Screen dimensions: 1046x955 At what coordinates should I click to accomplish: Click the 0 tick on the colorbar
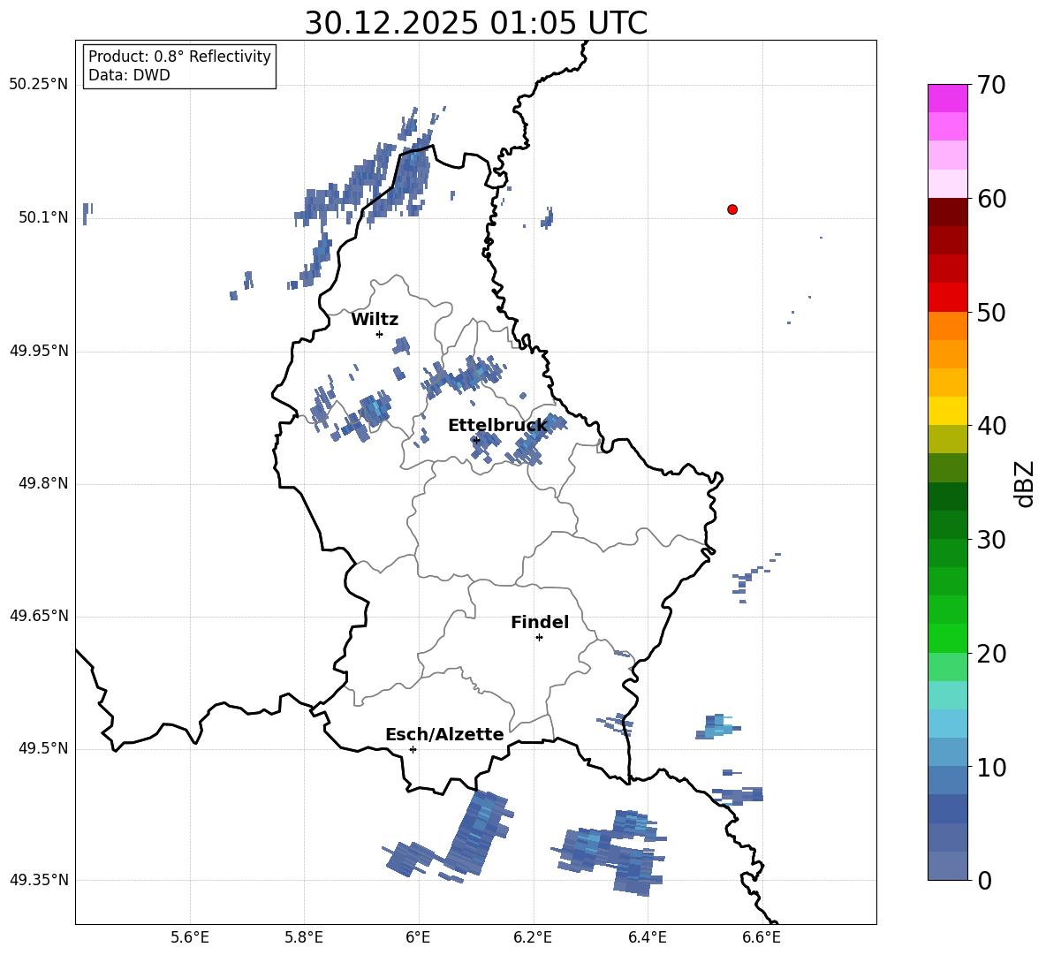(x=984, y=881)
